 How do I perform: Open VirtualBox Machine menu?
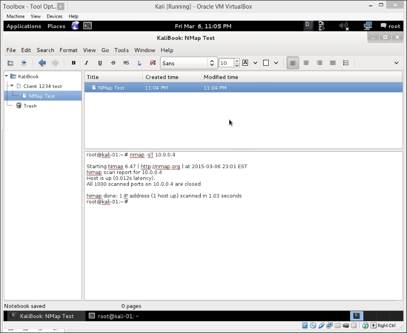pyautogui.click(x=15, y=16)
